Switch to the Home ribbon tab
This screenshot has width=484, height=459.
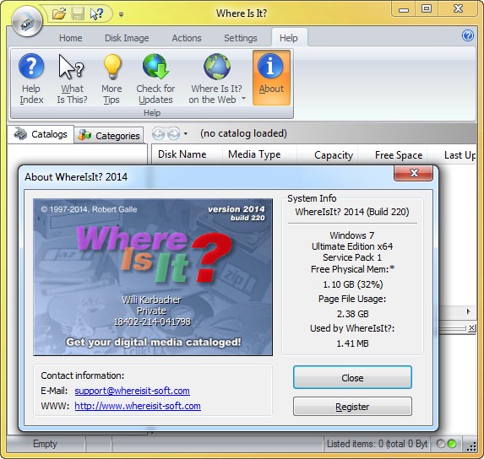71,38
